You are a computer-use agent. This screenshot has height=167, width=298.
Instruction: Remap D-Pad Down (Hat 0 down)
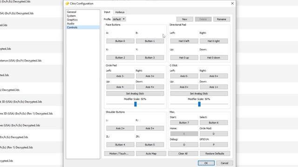tap(214, 58)
